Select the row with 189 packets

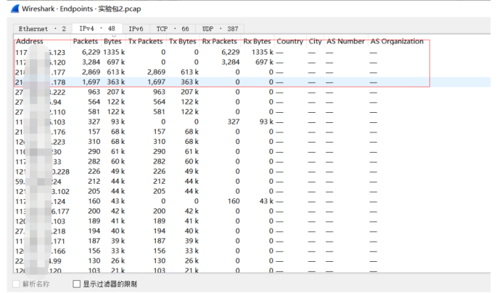tap(252, 221)
